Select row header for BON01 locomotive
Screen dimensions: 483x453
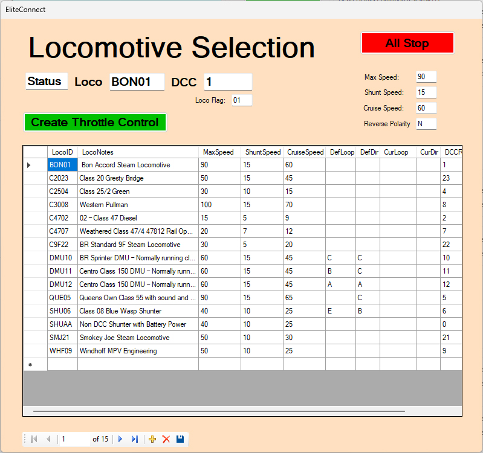[x=35, y=165]
